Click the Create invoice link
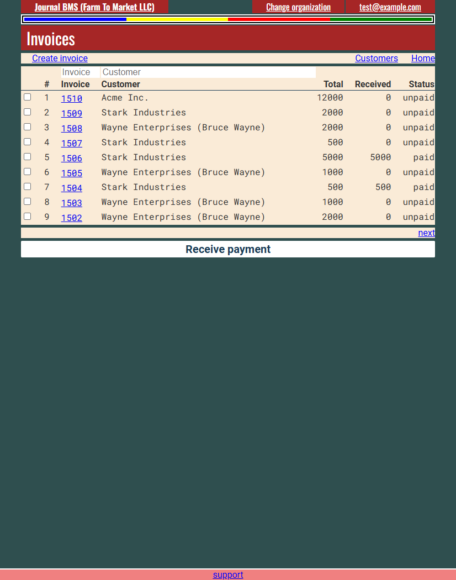This screenshot has height=580, width=456. [x=60, y=59]
